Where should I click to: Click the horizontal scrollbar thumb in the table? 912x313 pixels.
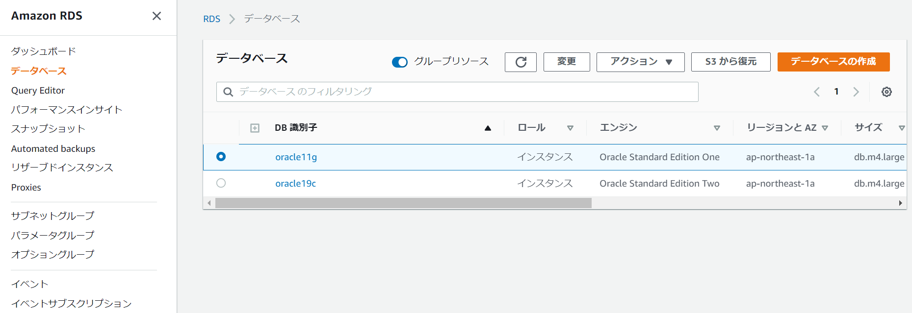[403, 203]
